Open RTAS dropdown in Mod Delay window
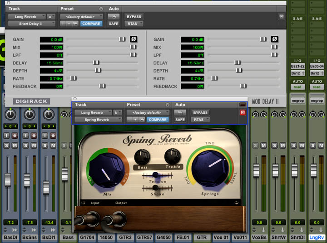Image resolution: width=327 pixels, height=243 pixels. pyautogui.click(x=134, y=24)
